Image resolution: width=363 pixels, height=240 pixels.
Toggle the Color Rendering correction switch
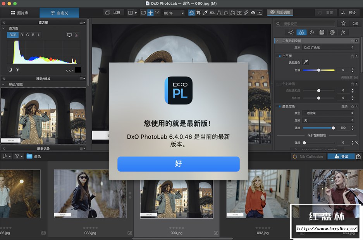279,106
